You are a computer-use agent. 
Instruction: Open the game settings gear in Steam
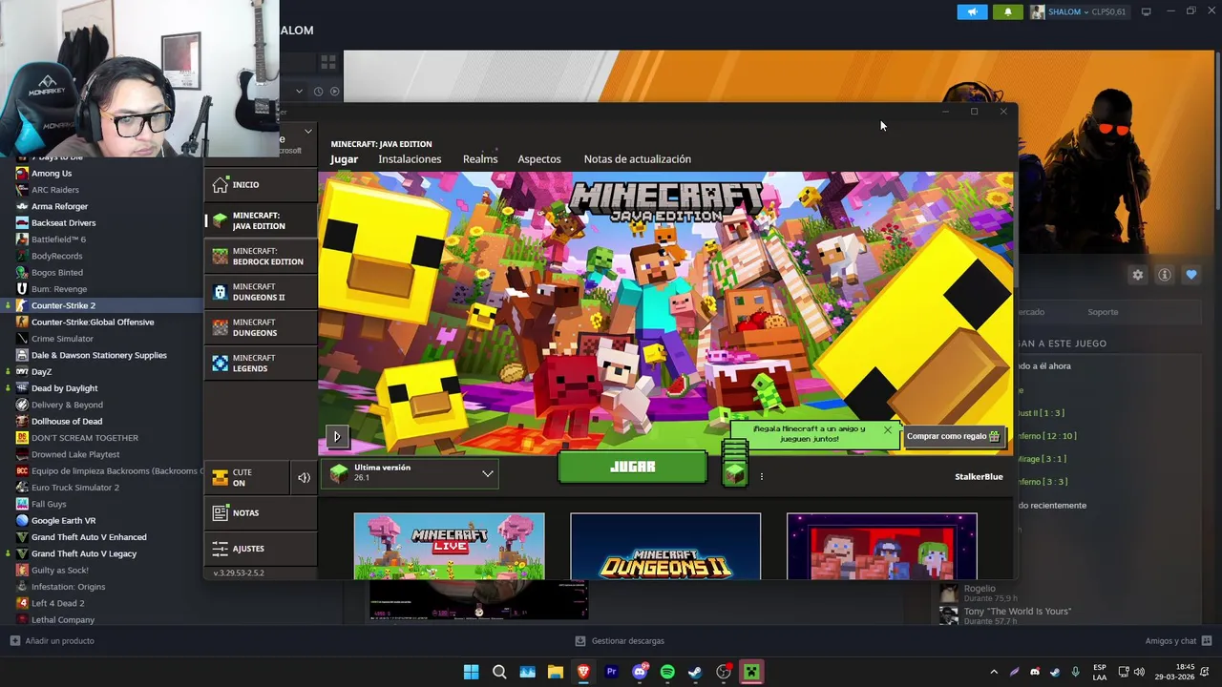pyautogui.click(x=1137, y=275)
